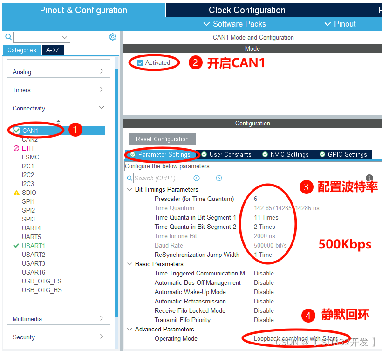Open the Pinout dropdown menu
This screenshot has height=351, width=382.
[x=340, y=24]
